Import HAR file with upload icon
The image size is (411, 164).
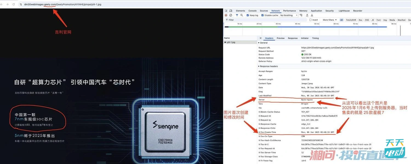[307, 15]
